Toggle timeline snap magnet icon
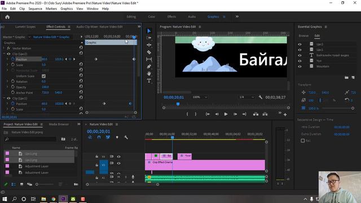Image resolution: width=361 pixels, height=203 pixels. click(x=99, y=138)
